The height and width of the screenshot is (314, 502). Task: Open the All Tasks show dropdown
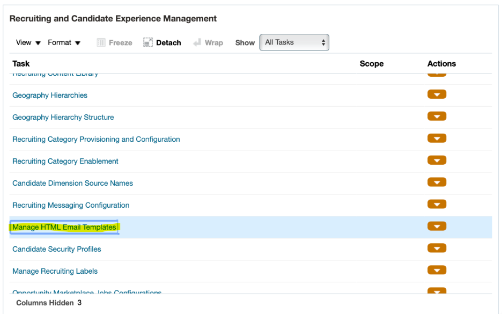(x=294, y=42)
